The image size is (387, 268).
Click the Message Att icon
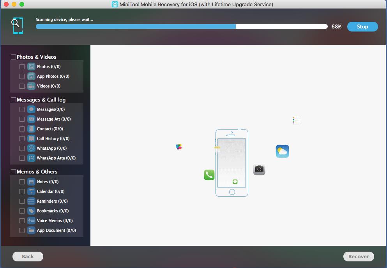click(31, 119)
